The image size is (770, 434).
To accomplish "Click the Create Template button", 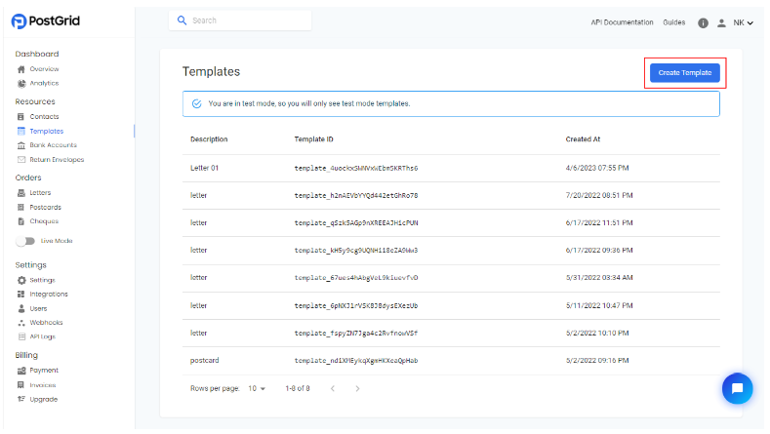I will tap(684, 73).
